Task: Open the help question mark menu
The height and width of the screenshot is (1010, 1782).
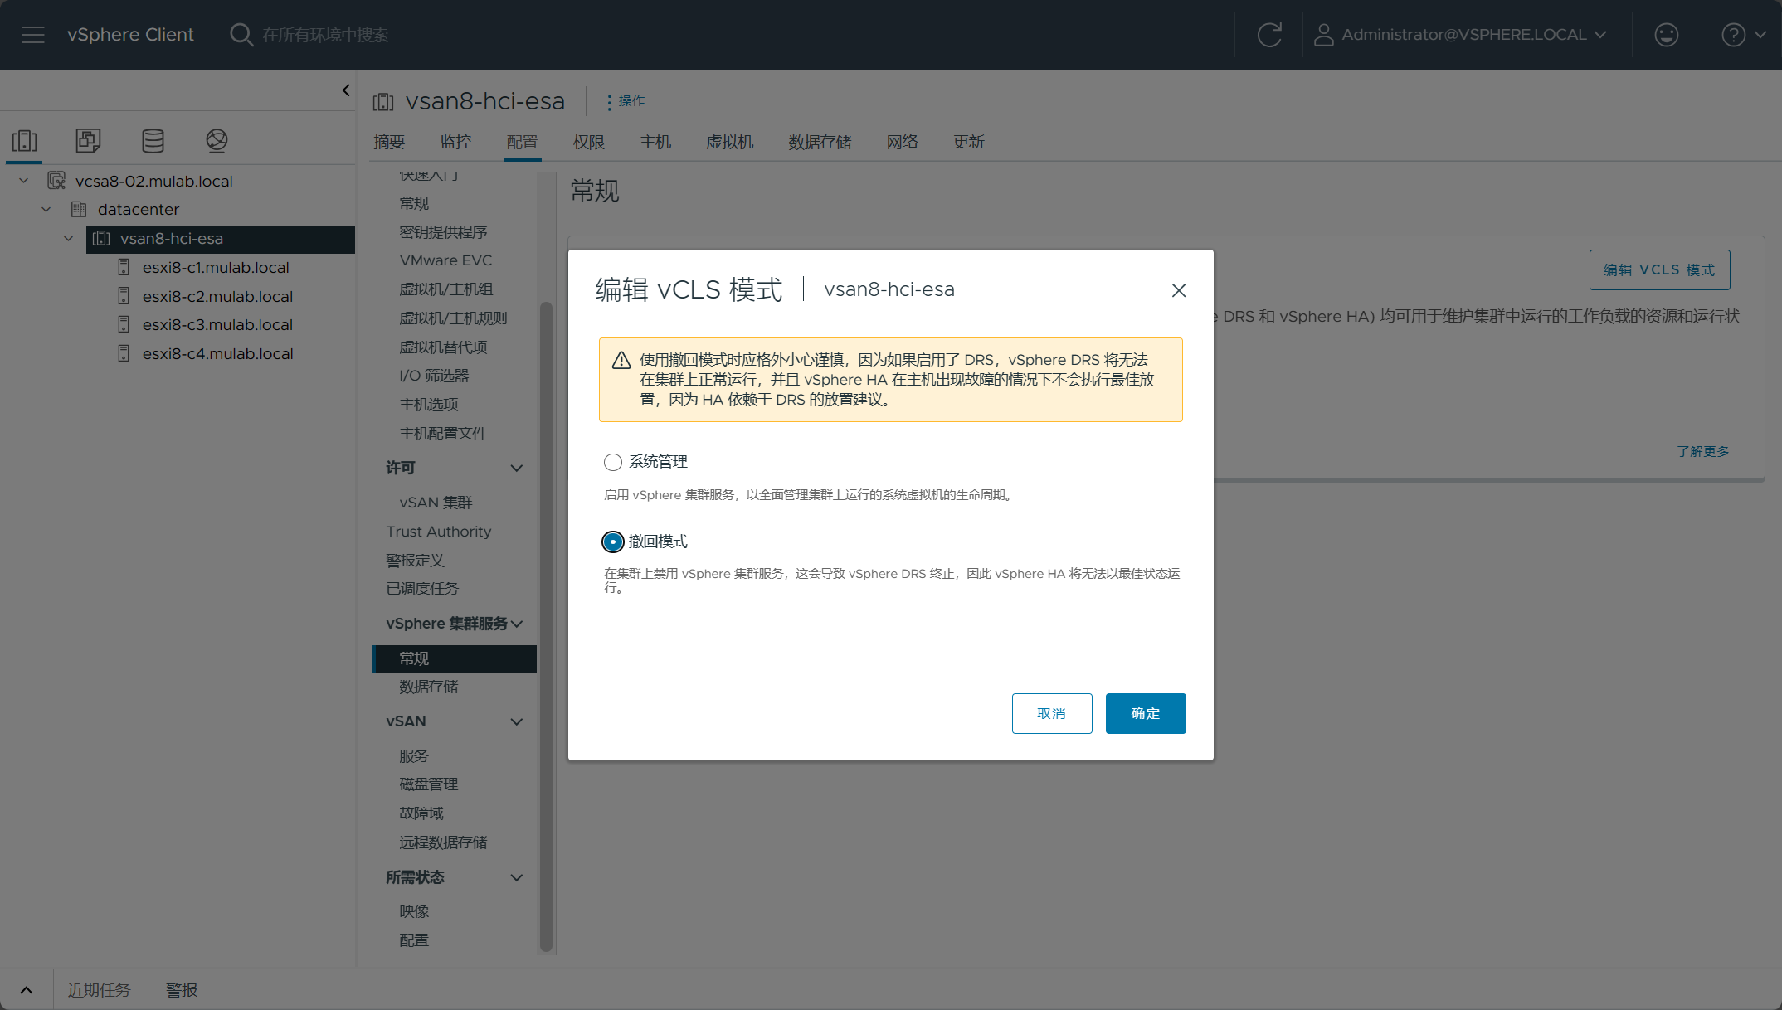Action: 1743,35
